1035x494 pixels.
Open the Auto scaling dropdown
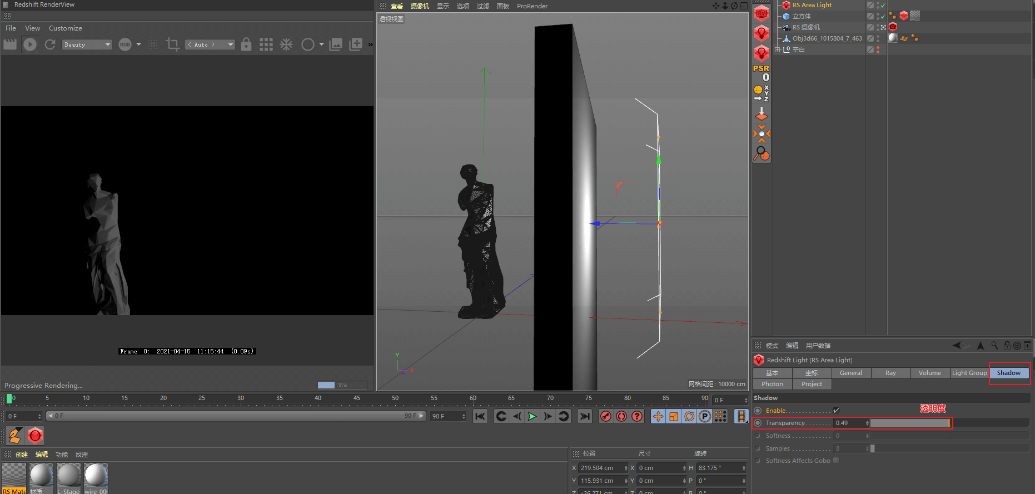tap(210, 44)
